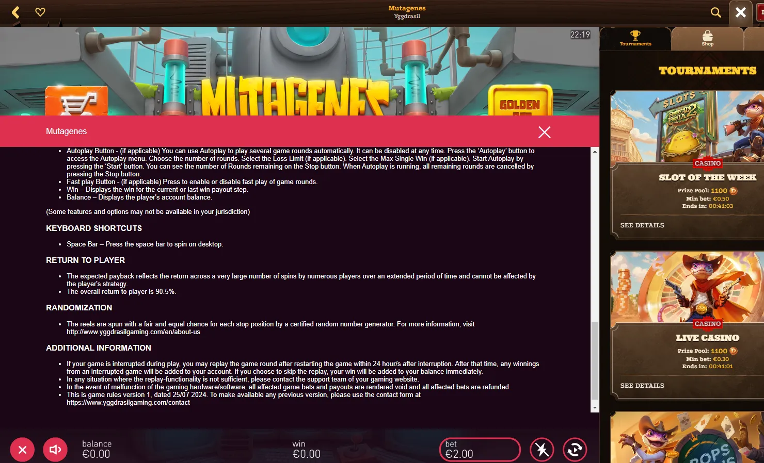Click the CASINO badge on Slot of the Week
Viewport: 764px width, 463px height.
[707, 163]
